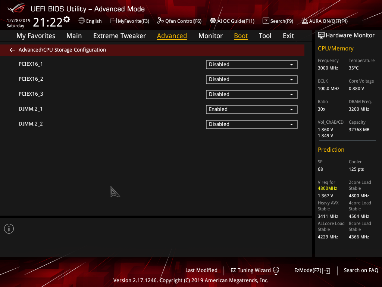
Task: Switch to the Main tab
Action: click(x=74, y=36)
